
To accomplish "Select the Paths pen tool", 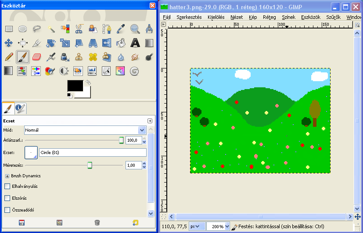I will click(x=107, y=29).
